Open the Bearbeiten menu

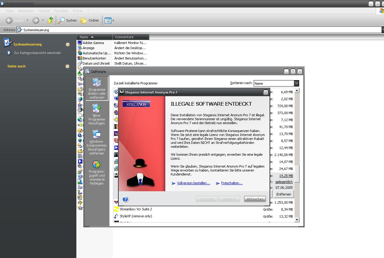[26, 11]
